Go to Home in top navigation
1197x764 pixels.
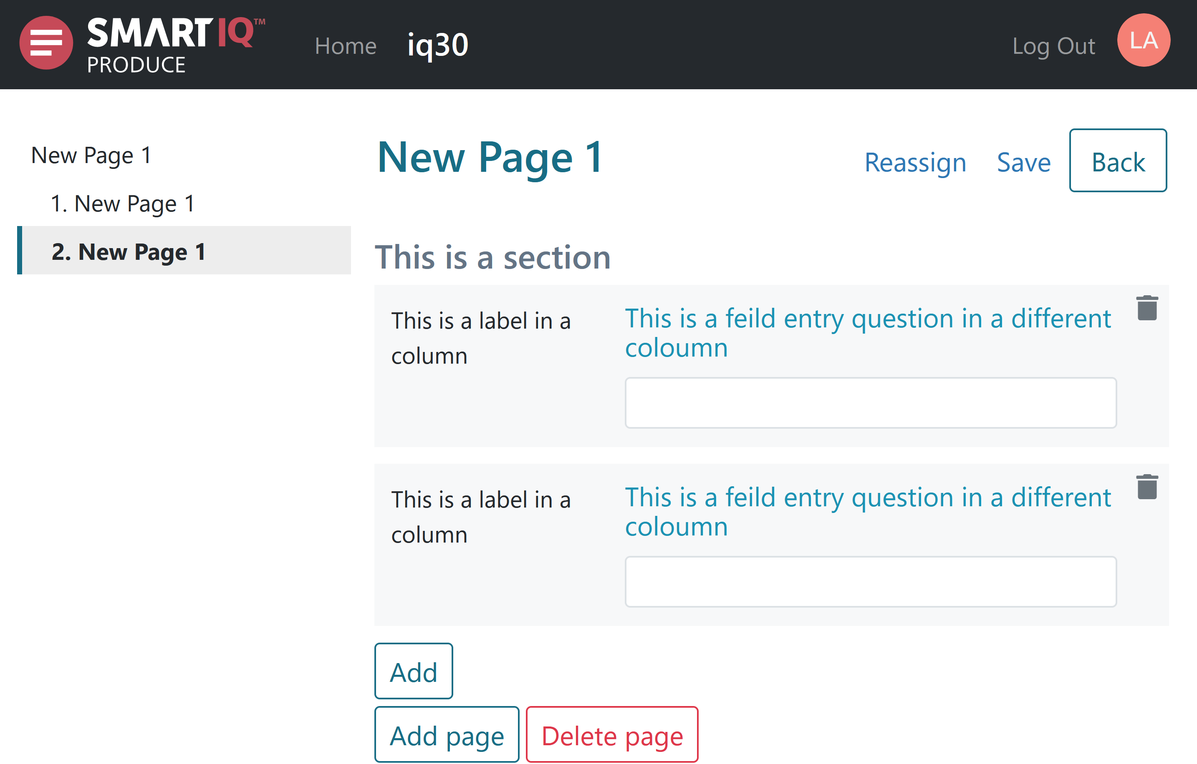(x=346, y=46)
